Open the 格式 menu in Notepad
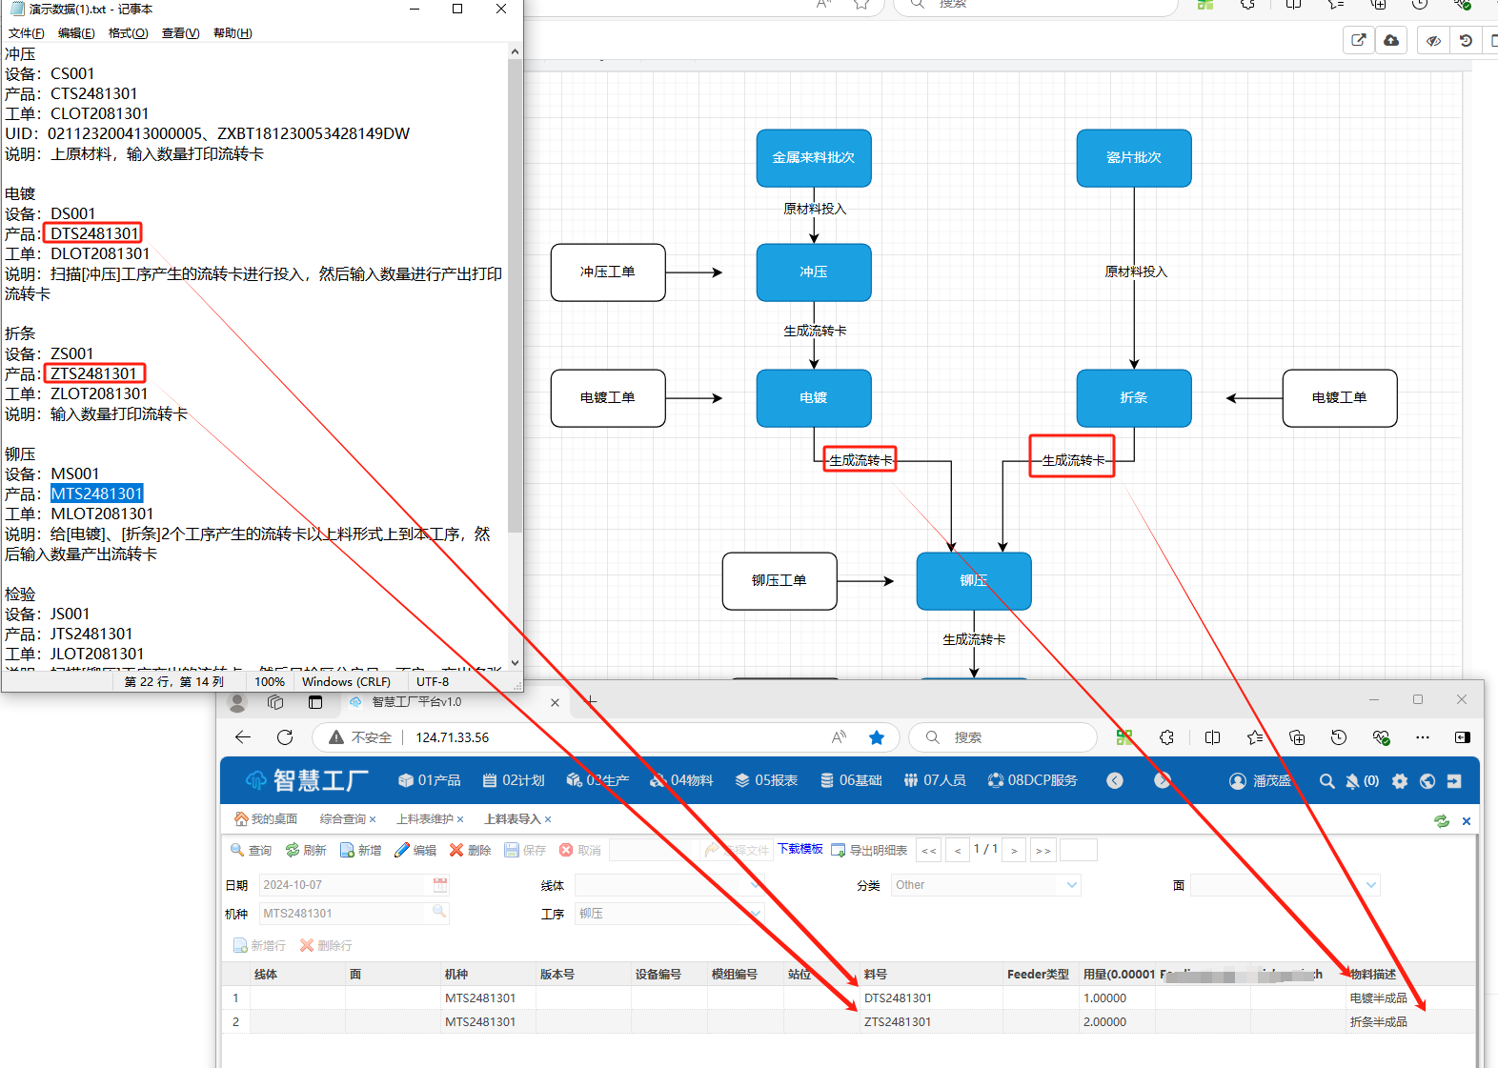This screenshot has height=1068, width=1498. (128, 33)
